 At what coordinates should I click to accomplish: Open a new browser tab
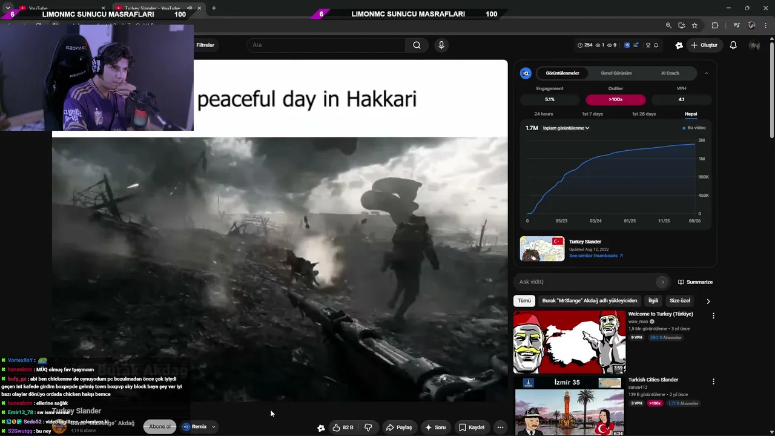(x=214, y=8)
